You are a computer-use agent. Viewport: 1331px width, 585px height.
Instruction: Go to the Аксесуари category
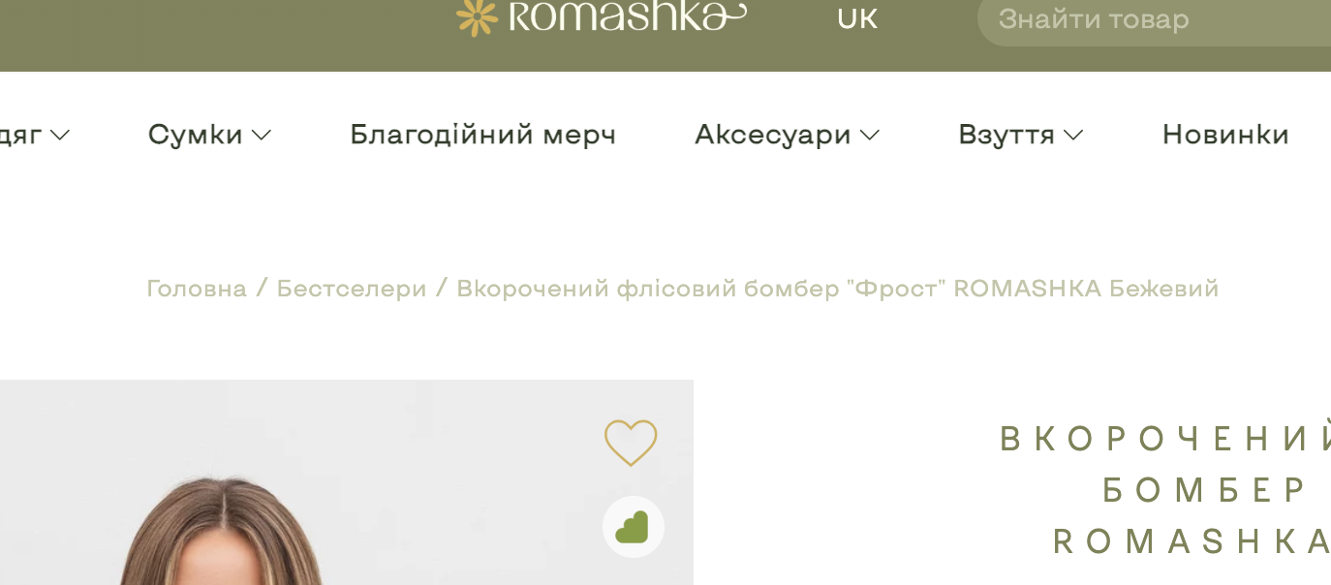pos(772,135)
